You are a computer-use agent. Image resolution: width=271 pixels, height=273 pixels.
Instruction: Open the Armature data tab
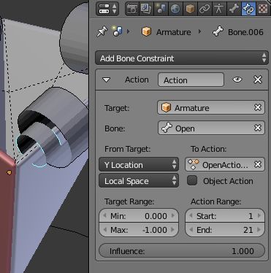(x=219, y=9)
